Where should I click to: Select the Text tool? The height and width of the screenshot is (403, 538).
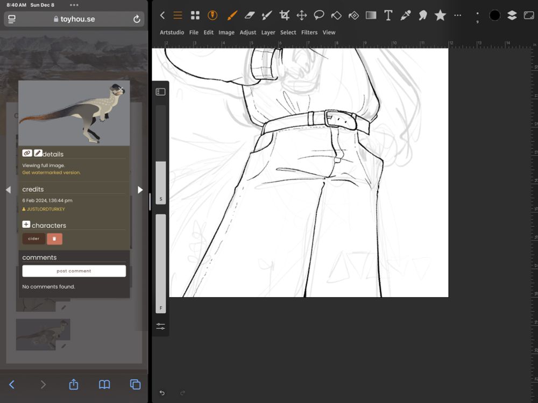388,16
